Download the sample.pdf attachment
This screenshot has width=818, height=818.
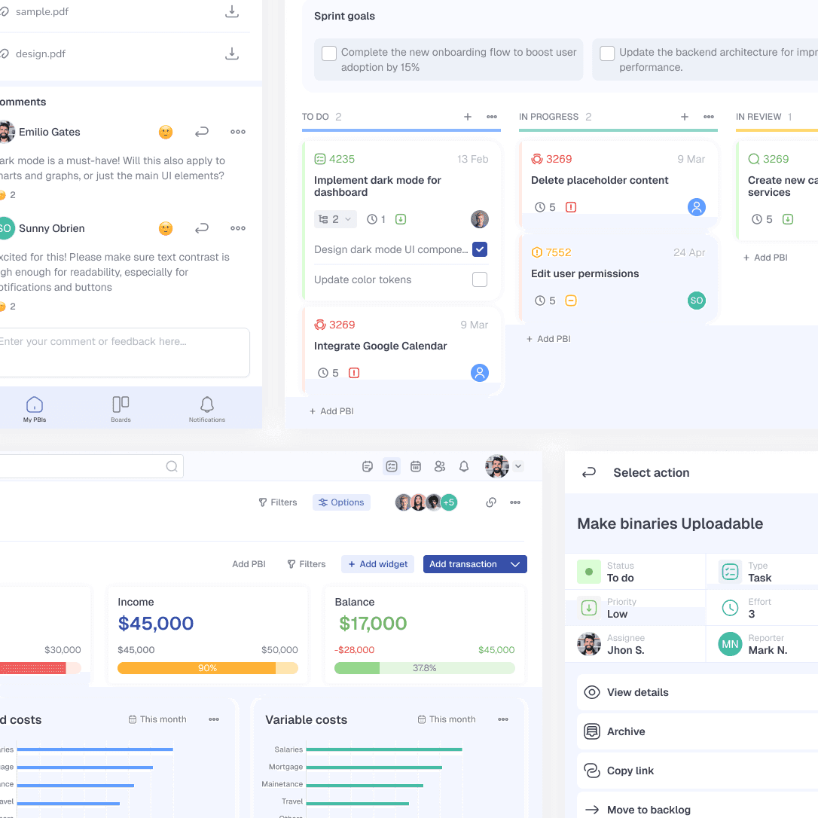click(232, 11)
